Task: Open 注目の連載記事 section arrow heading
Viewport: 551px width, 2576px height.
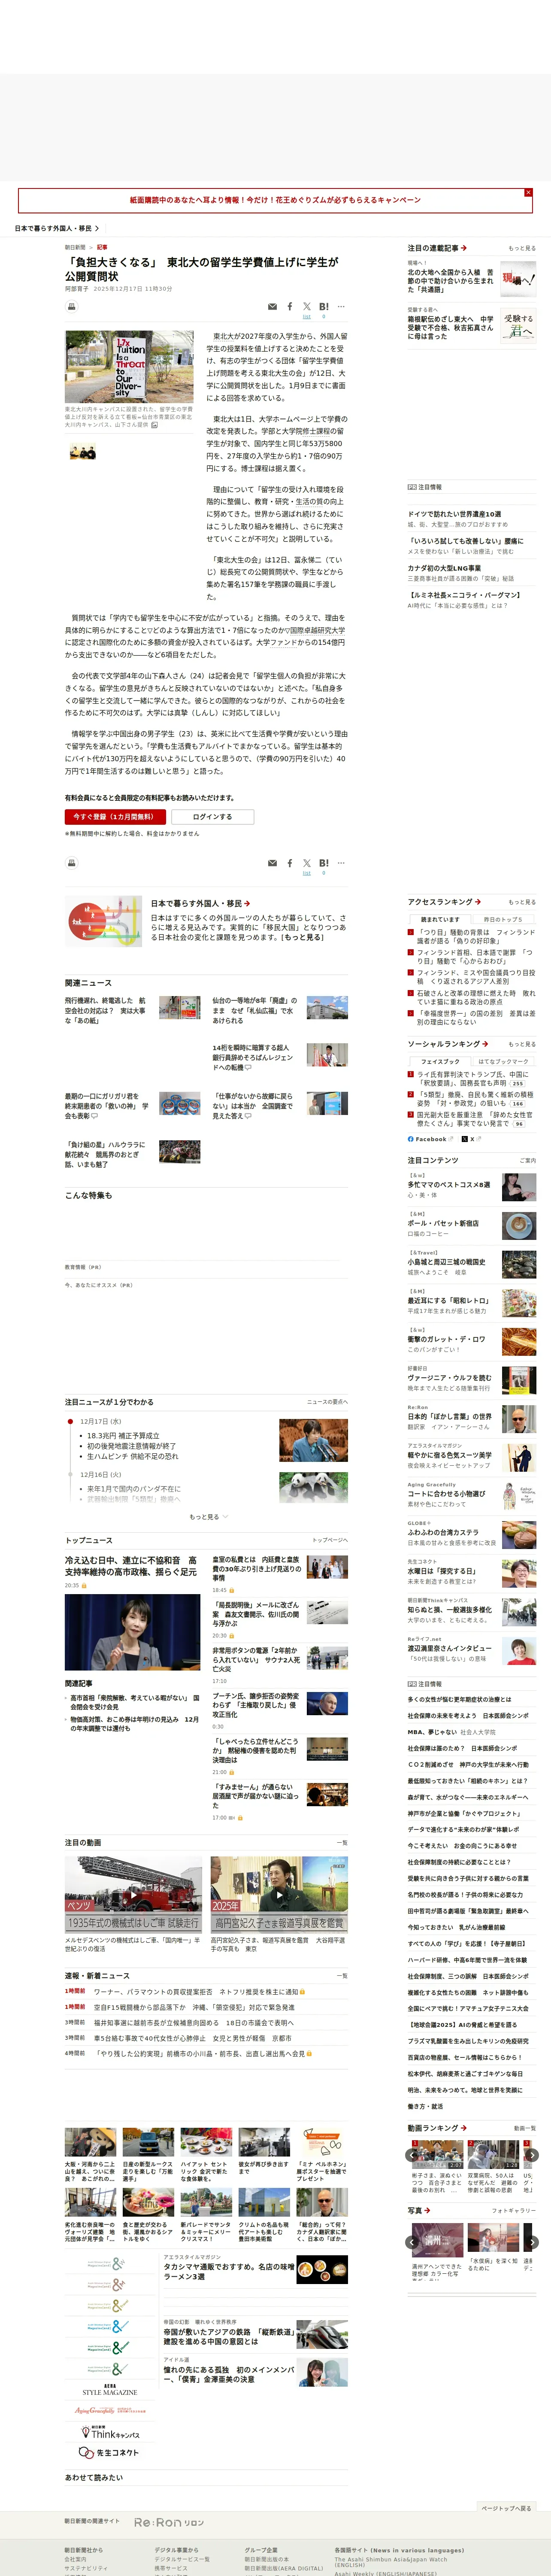Action: pyautogui.click(x=437, y=248)
